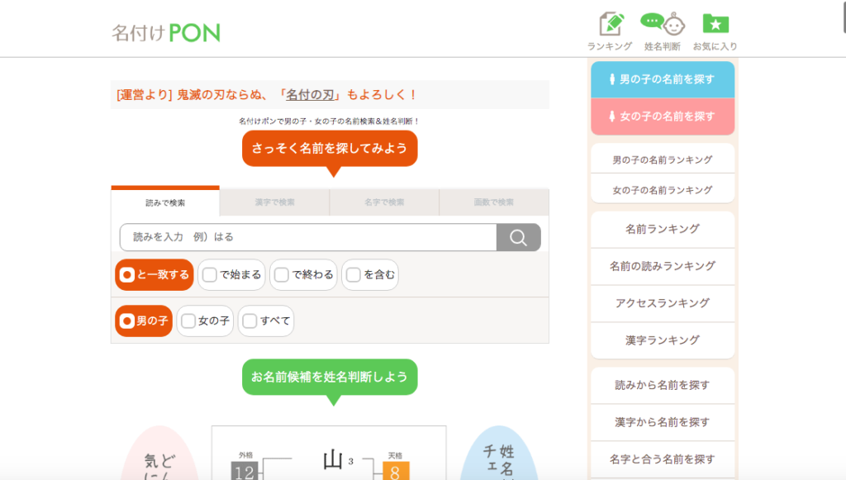Click the 名付けPON logo
The height and width of the screenshot is (480, 846).
pos(166,33)
